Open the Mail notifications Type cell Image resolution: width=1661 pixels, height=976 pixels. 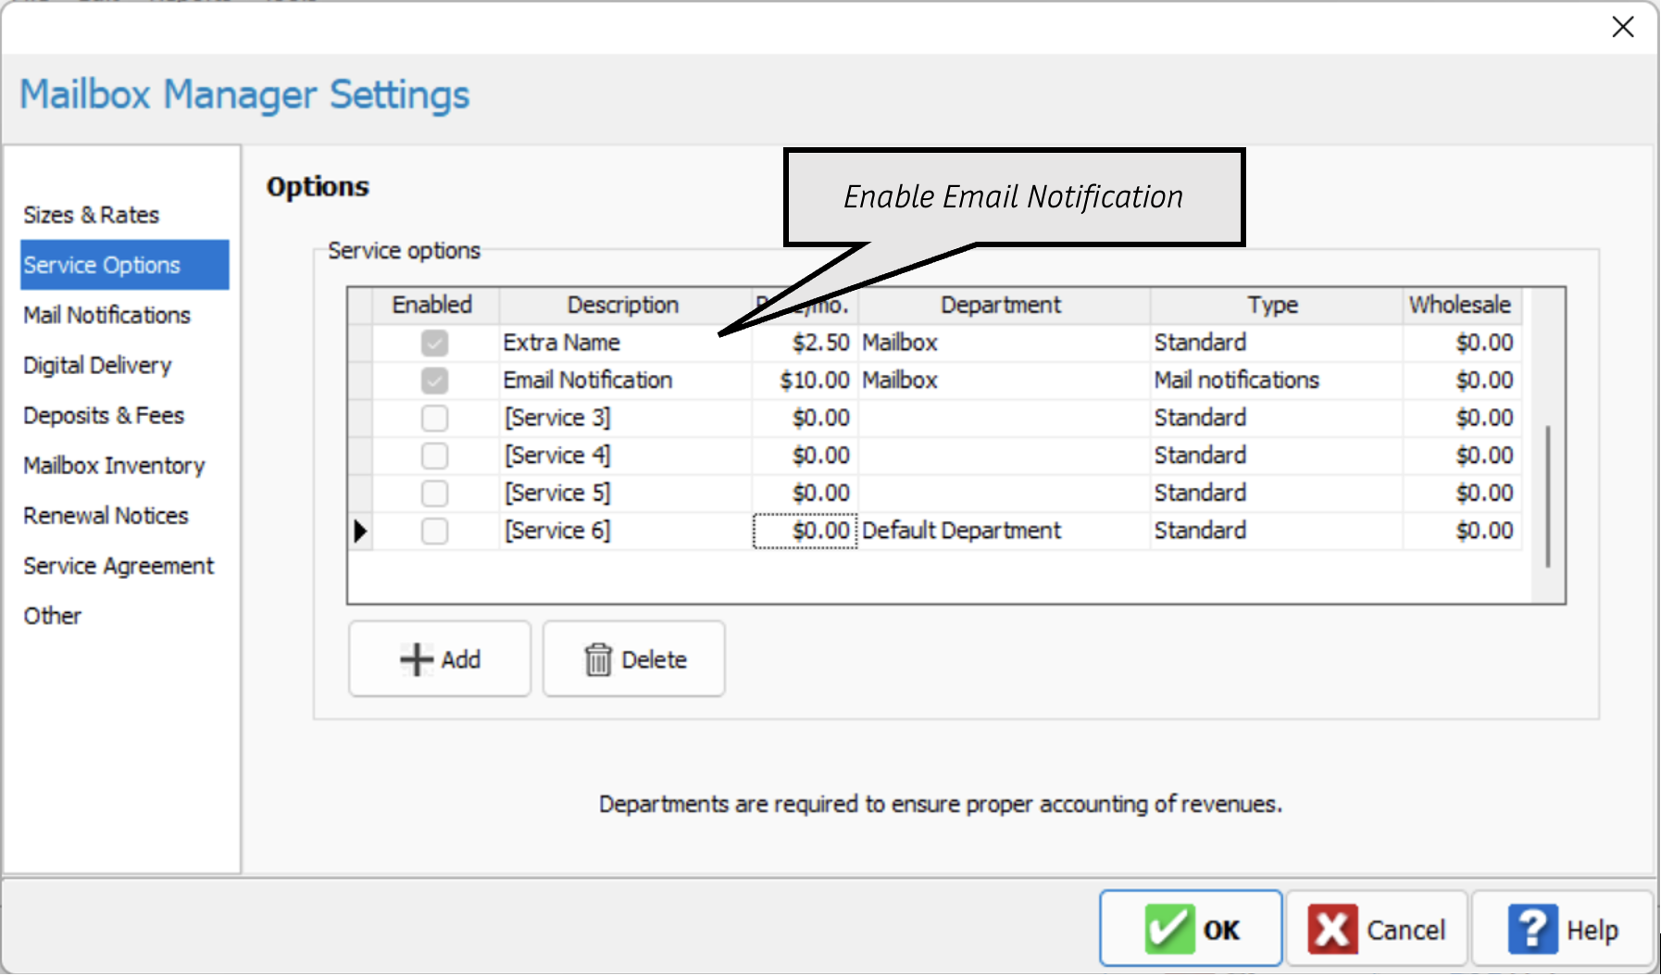(x=1275, y=381)
